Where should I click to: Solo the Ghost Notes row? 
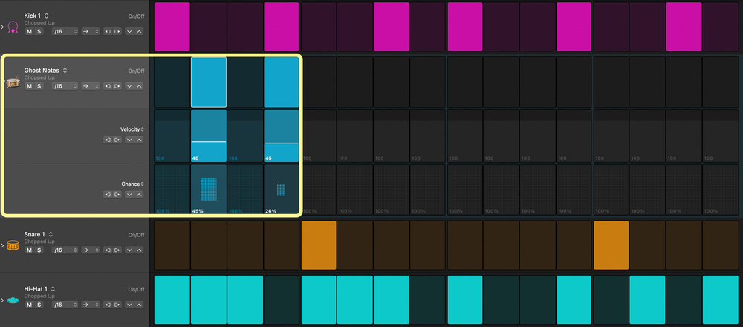click(x=39, y=86)
